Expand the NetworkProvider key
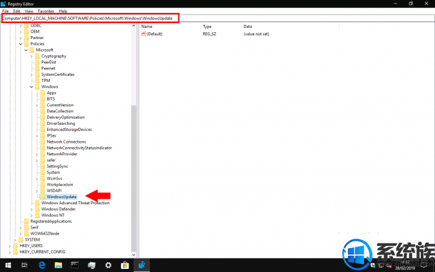 (x=37, y=154)
